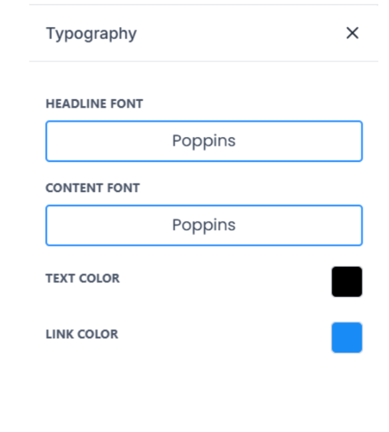Open the Headline Font selector

point(204,141)
